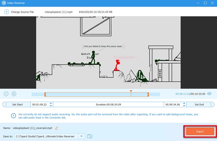The height and width of the screenshot is (141, 217).
Task: Click the right orange trim handle
Action: coord(148,95)
